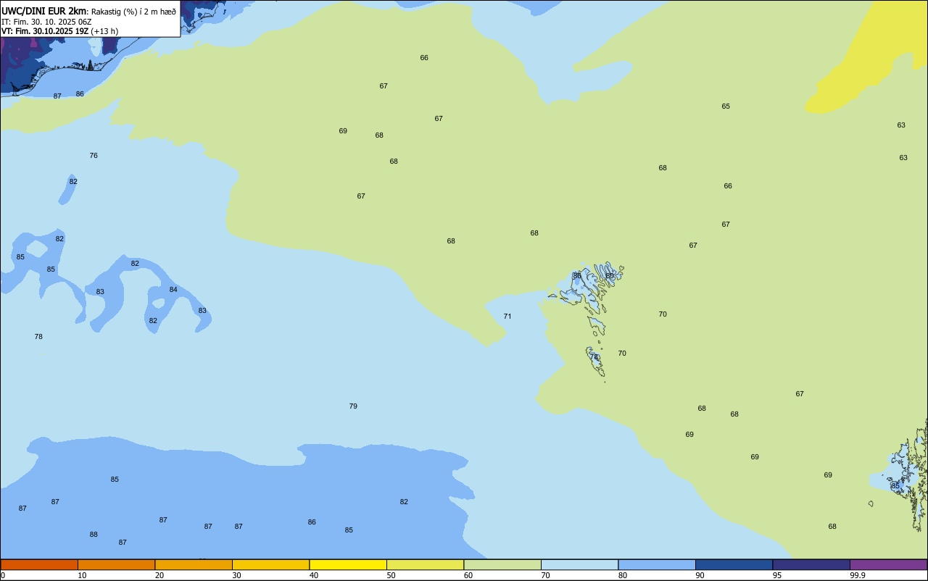
Task: Select the legend scale label "90"
Action: pyautogui.click(x=700, y=575)
